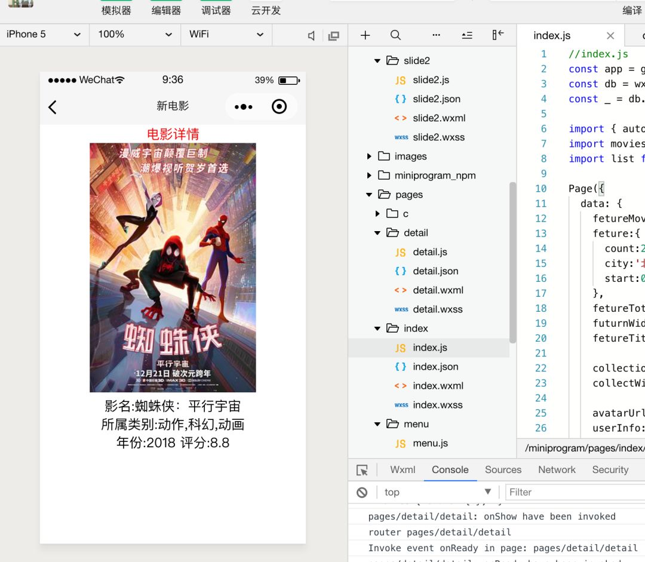Clear console with the ban icon

click(x=362, y=492)
